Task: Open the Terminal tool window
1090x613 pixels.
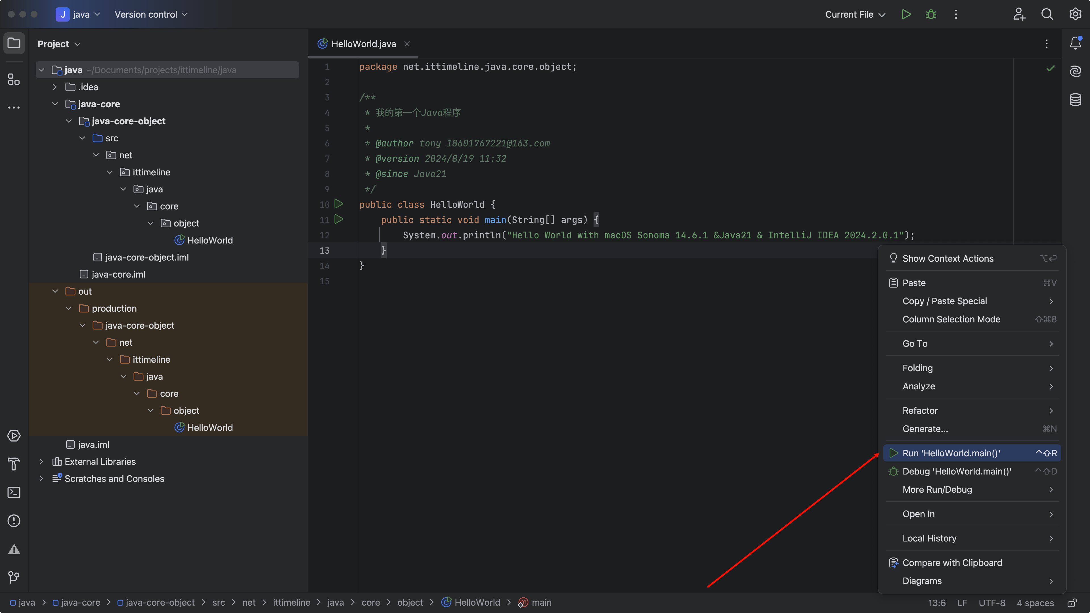Action: point(14,492)
